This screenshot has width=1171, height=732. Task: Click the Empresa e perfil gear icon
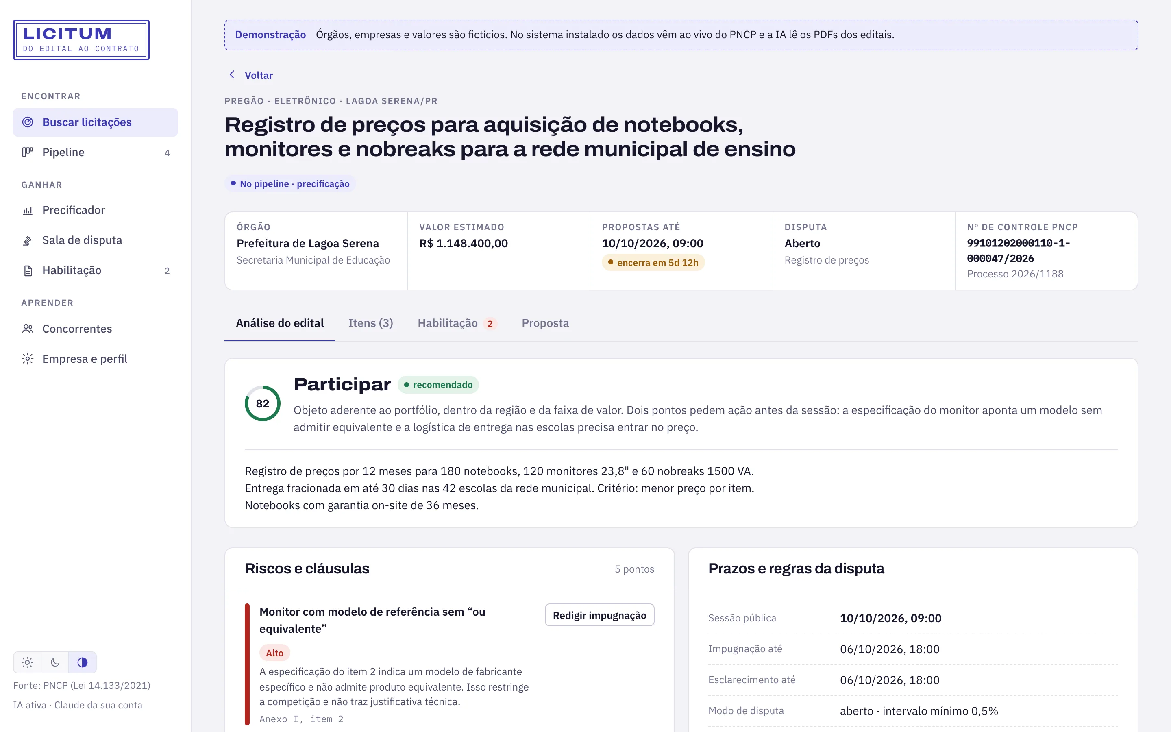[28, 359]
